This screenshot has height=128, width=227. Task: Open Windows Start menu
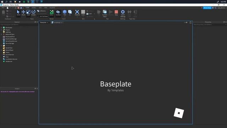point(2,2)
